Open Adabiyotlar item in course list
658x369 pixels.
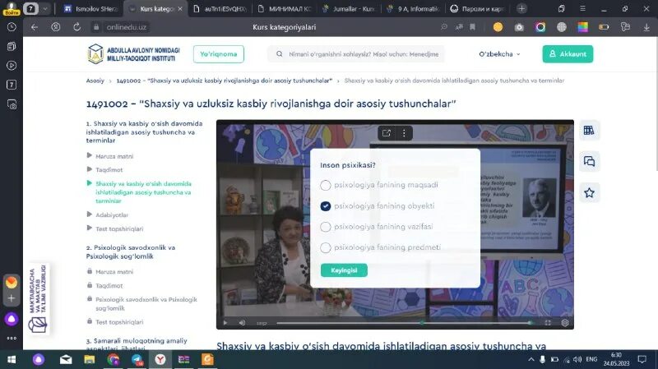point(112,214)
